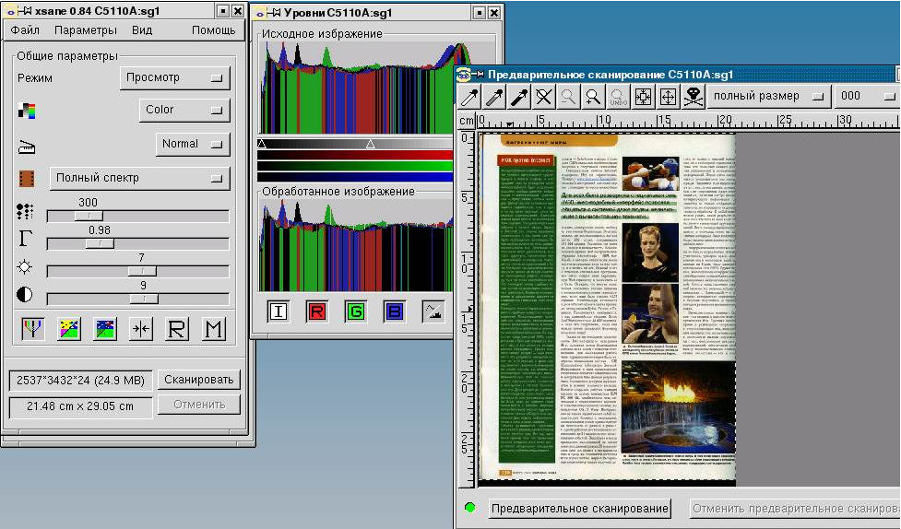This screenshot has width=901, height=529.
Task: Open the 'Просмотр' mode dropdown
Action: (174, 78)
